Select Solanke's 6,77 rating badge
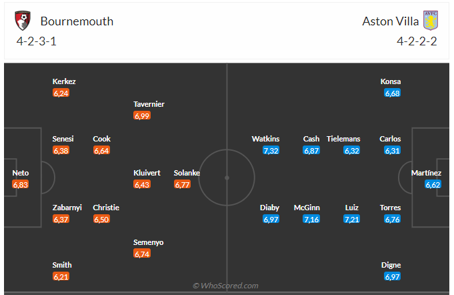Viewport: 454px width, 295px height. tap(182, 185)
